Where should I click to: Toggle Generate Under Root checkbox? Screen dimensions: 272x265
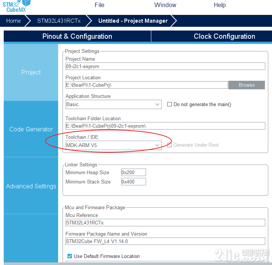click(x=169, y=145)
